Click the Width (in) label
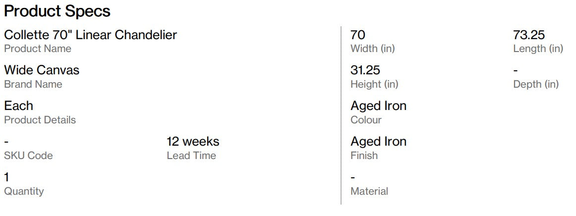 click(x=372, y=49)
